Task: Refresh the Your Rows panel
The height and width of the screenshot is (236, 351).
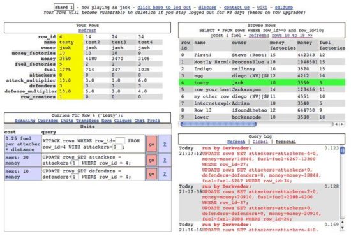Action: [x=87, y=31]
